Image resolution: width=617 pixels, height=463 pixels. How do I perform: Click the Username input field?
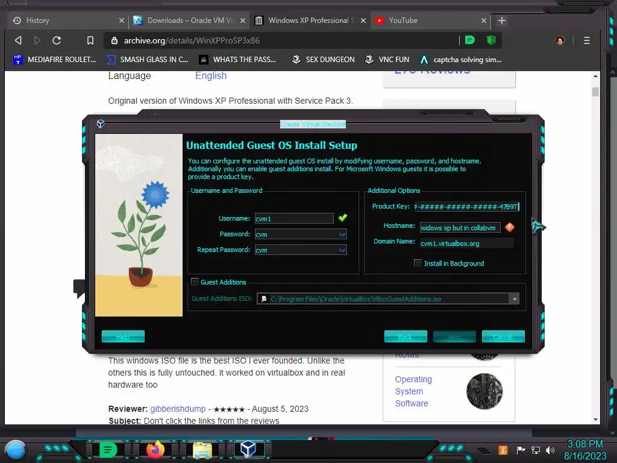[294, 218]
